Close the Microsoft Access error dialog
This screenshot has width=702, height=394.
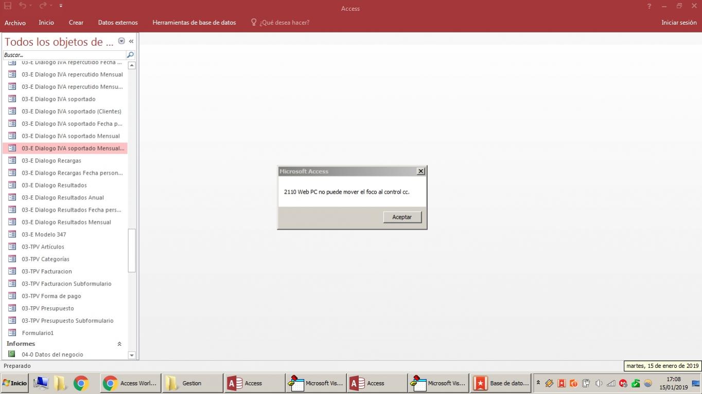coord(420,171)
